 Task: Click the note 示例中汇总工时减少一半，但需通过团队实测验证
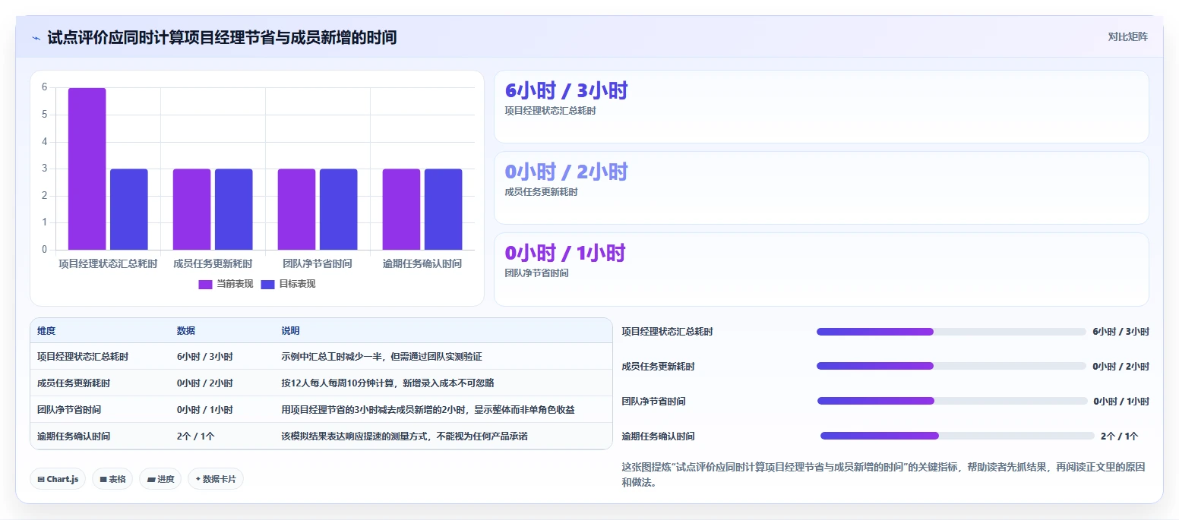[381, 357]
